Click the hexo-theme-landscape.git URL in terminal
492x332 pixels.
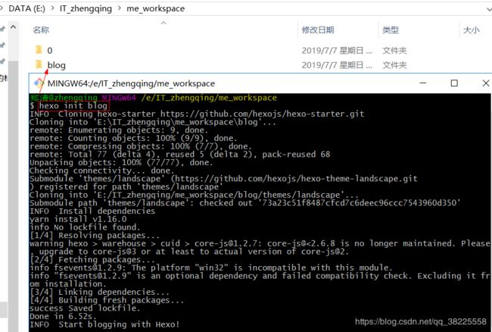(x=296, y=179)
